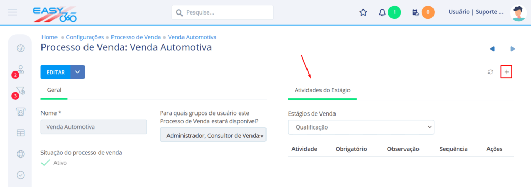
Task: Open the cash register sidebar icon
Action: coord(21,111)
